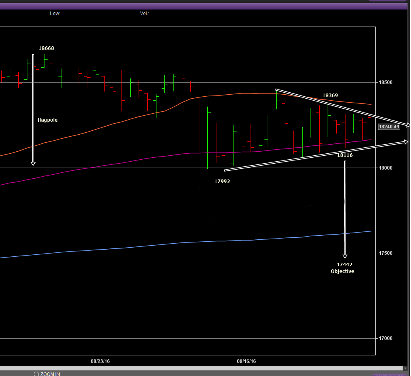Select the 18369 annotation label
This screenshot has height=376, width=411.
click(x=330, y=95)
